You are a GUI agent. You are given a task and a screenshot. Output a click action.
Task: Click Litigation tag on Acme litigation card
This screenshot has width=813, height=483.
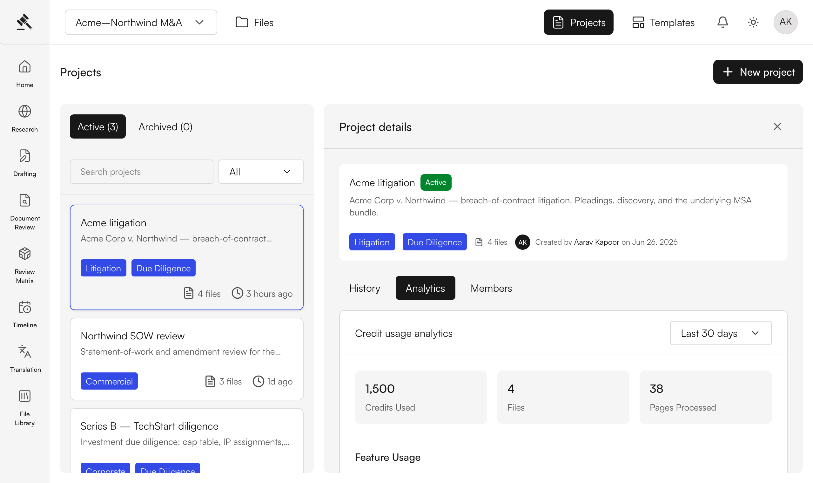(104, 268)
